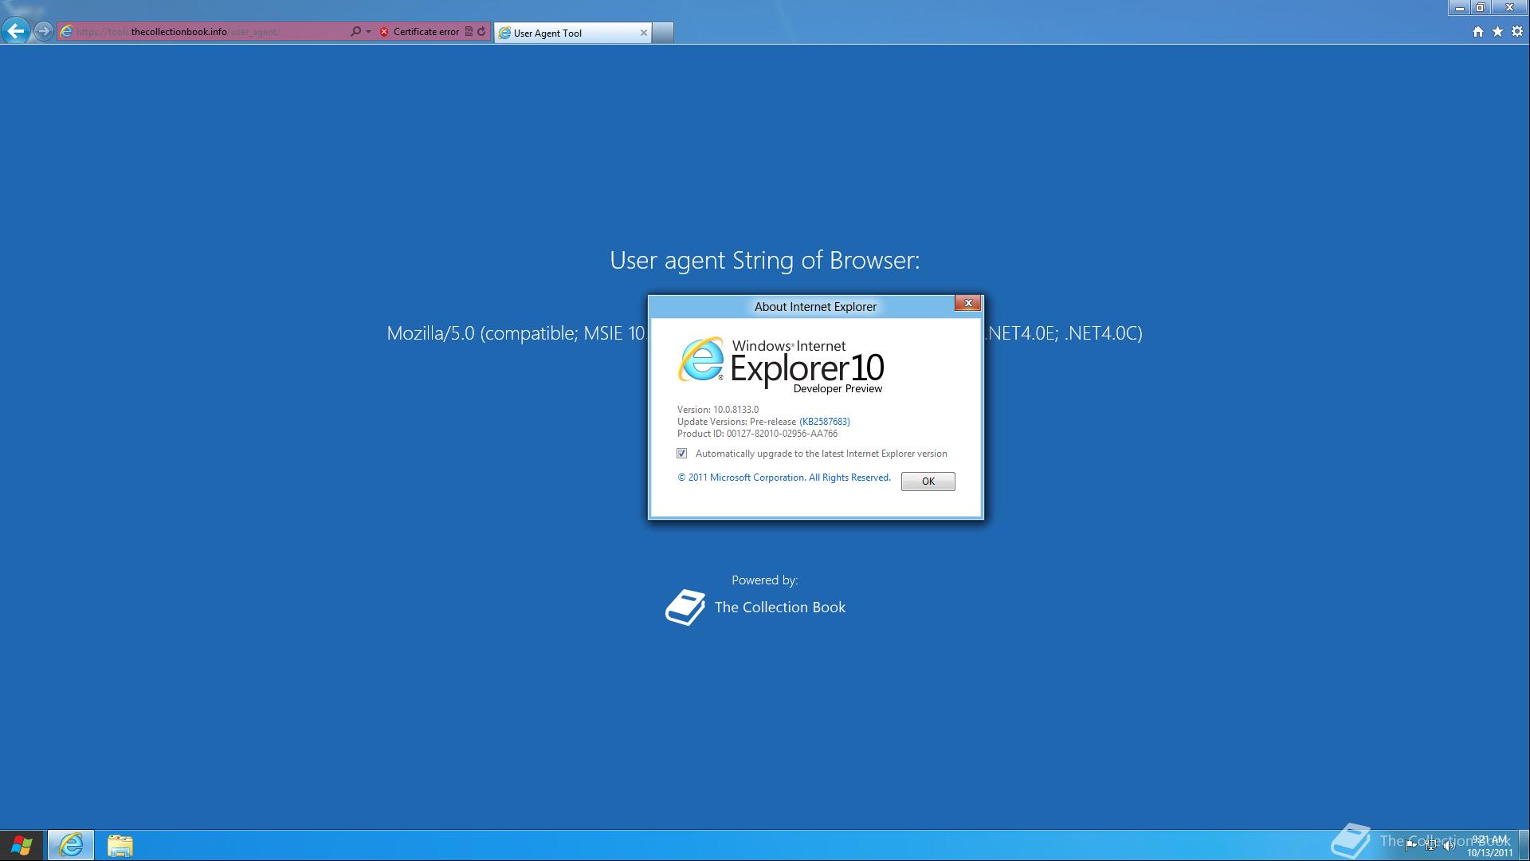Open Windows Explorer from taskbar
Screen dimensions: 1530x861
[x=120, y=845]
